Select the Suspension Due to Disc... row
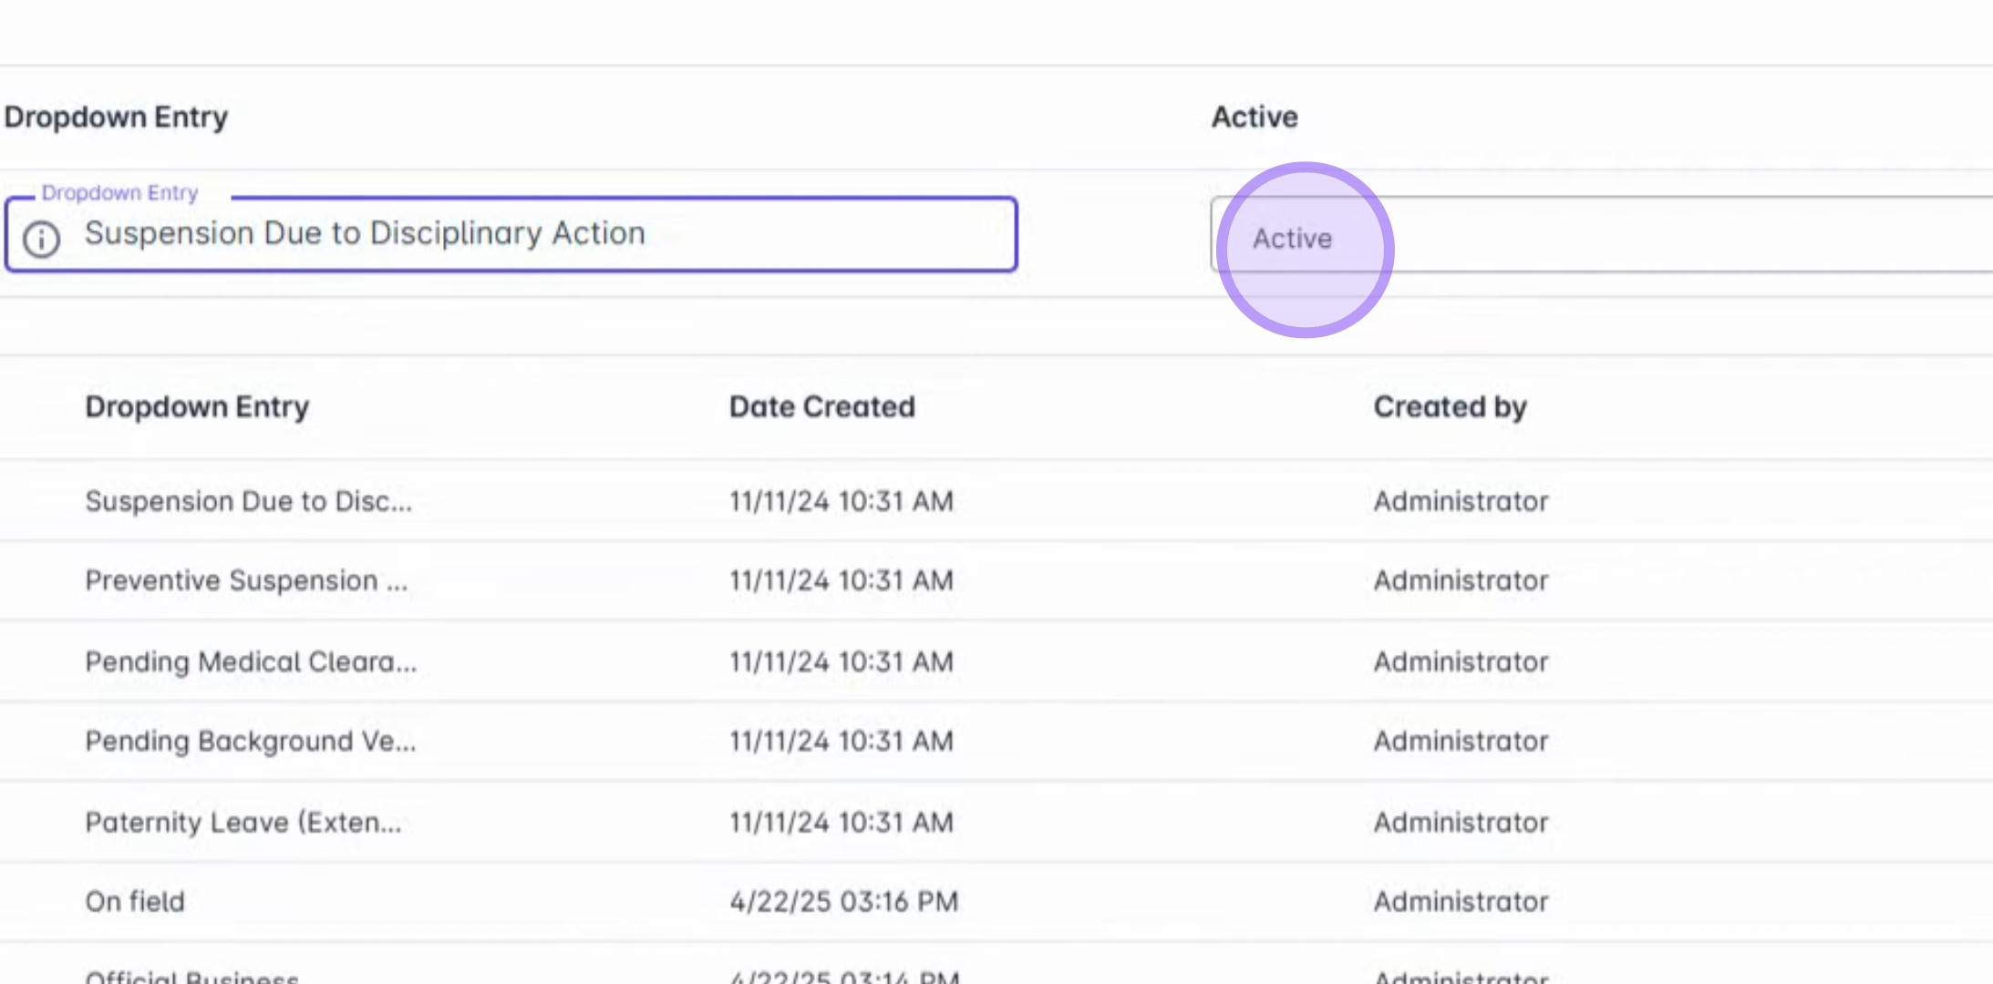The height and width of the screenshot is (984, 1993). (248, 501)
